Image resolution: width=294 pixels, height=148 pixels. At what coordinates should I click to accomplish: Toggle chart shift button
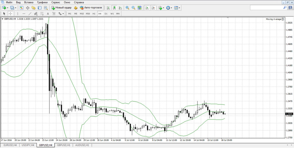pos(153,8)
